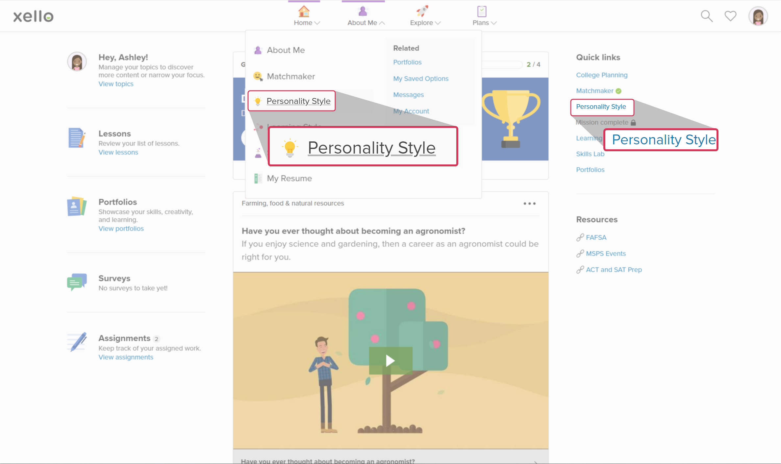781x464 pixels.
Task: Open the user profile avatar in the header
Action: 758,16
